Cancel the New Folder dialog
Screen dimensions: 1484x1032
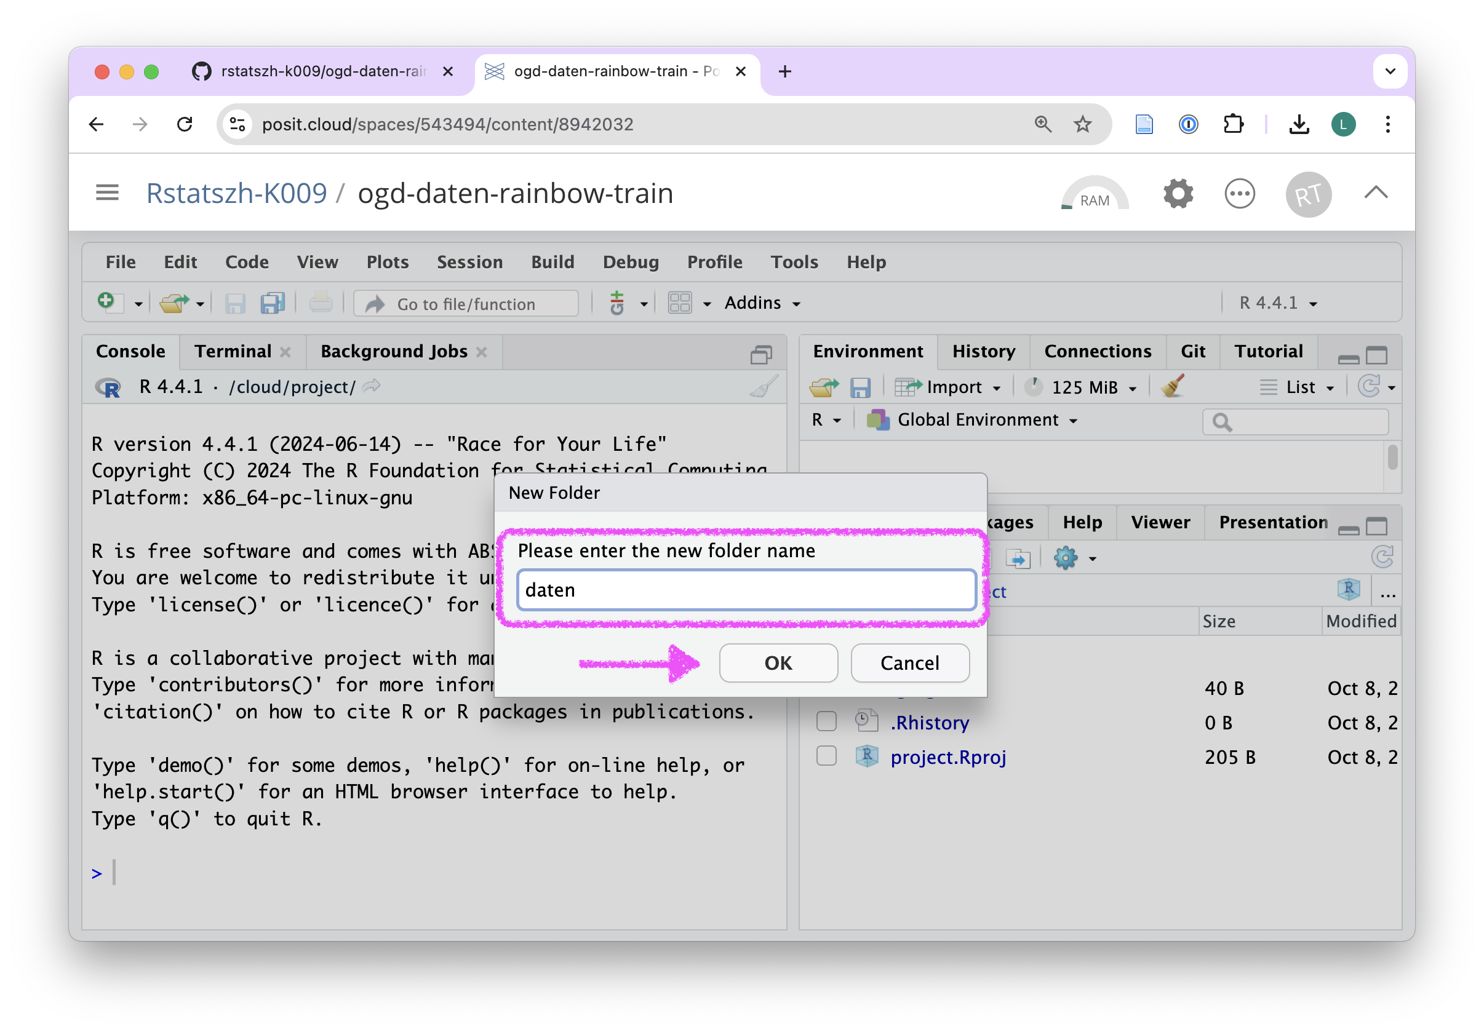point(909,662)
